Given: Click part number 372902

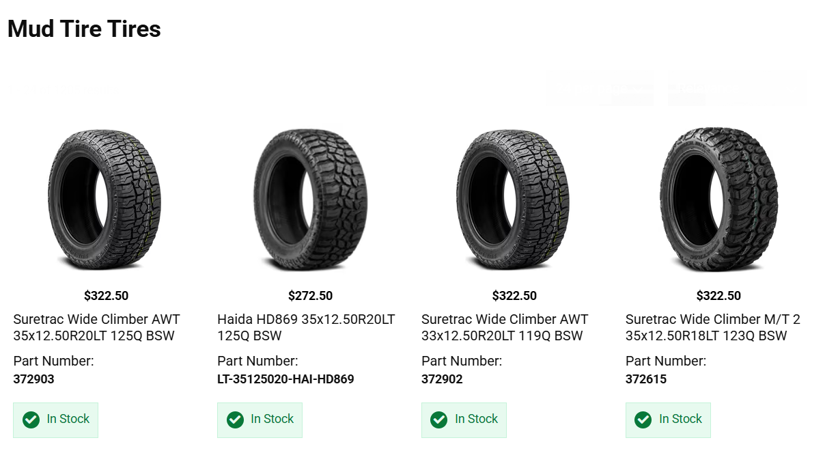Looking at the screenshot, I should tap(442, 379).
